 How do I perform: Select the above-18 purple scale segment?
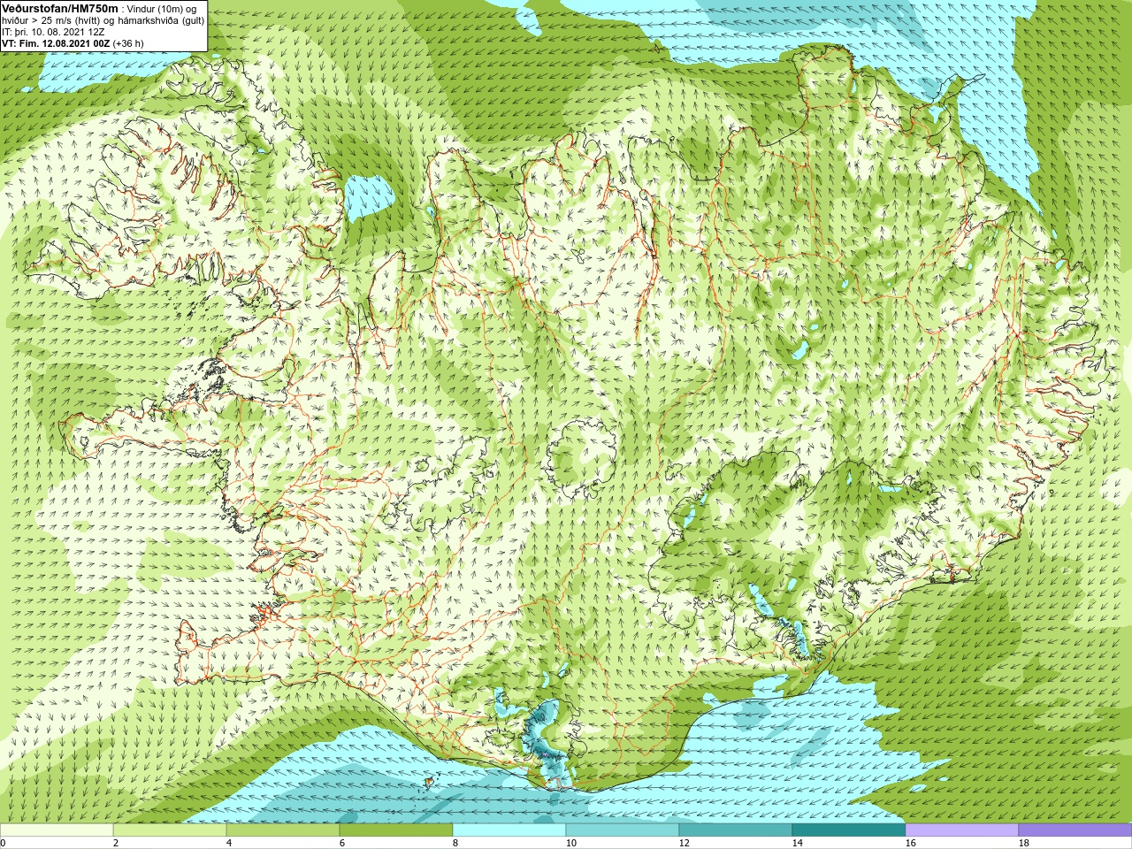tap(1075, 830)
